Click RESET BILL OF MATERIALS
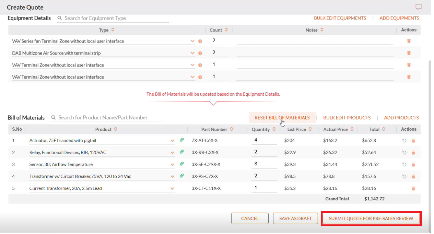 coord(282,118)
